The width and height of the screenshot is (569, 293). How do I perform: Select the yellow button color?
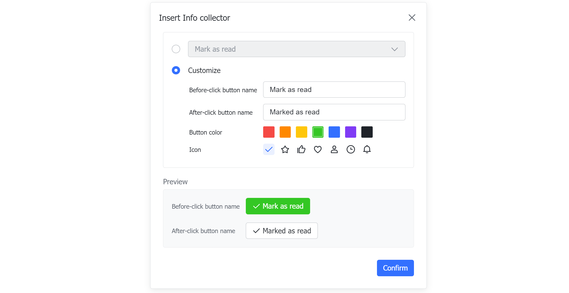coord(301,132)
